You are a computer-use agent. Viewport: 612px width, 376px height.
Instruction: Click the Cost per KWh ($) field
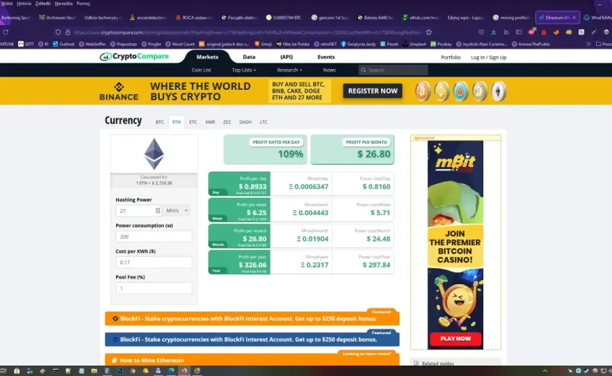154,263
